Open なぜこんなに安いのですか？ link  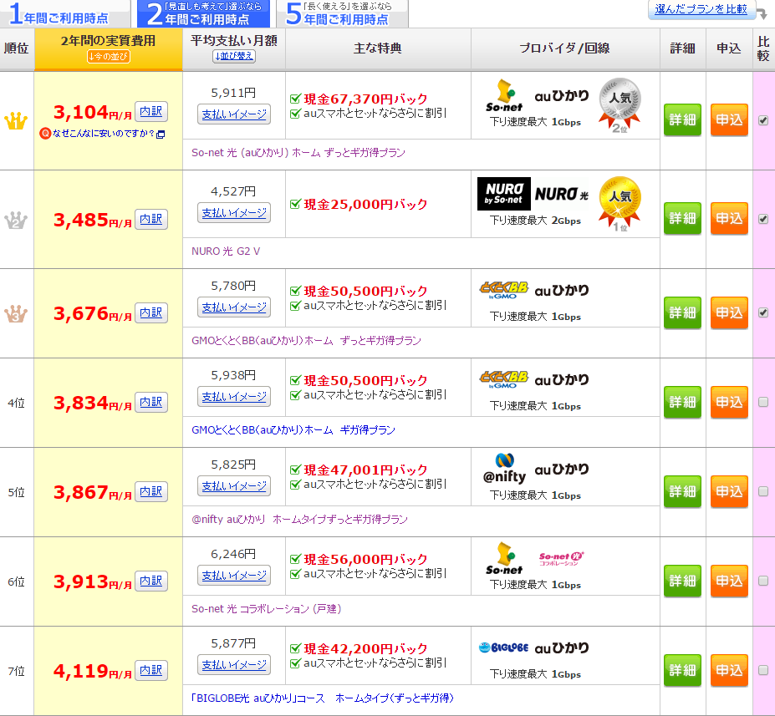point(104,134)
